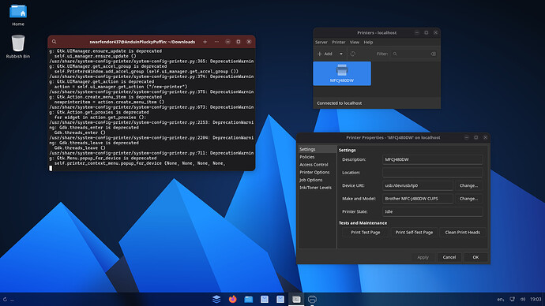Image resolution: width=545 pixels, height=306 pixels.
Task: Open the Ink/Toner Levels page
Action: click(x=318, y=188)
